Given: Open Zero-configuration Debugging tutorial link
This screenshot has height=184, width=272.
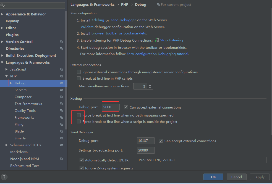Looking at the screenshot, I should click(157, 54).
